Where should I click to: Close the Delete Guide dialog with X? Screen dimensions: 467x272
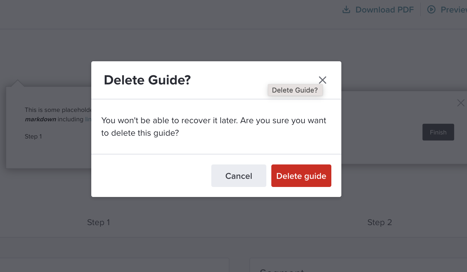323,80
